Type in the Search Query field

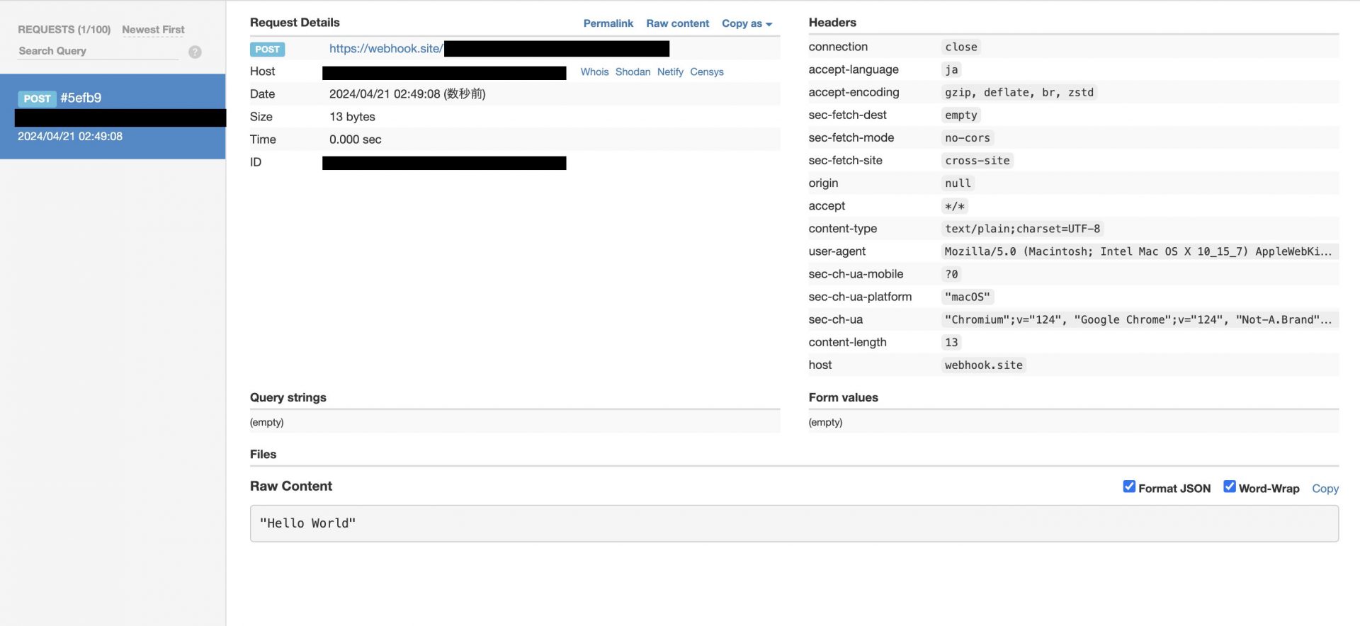pos(98,51)
